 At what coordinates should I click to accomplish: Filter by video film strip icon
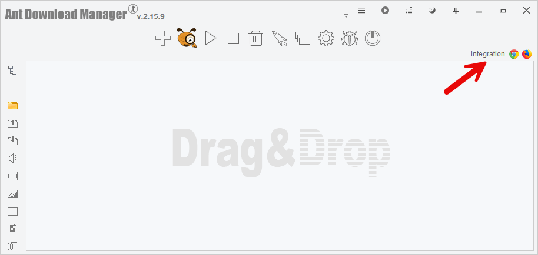(x=13, y=176)
